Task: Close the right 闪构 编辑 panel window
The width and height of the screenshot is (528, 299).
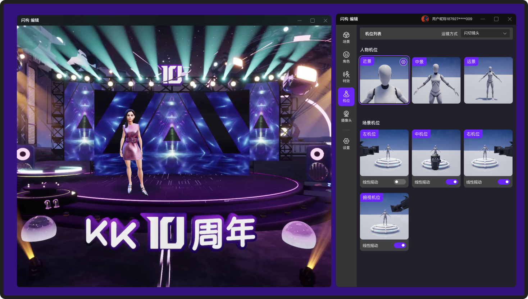Action: point(510,19)
